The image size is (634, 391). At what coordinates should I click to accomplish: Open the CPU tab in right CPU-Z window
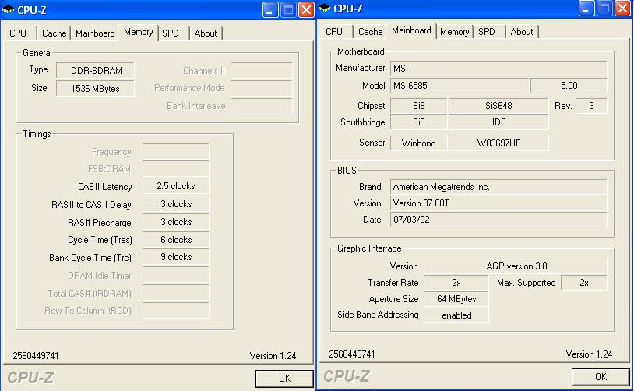(x=334, y=31)
